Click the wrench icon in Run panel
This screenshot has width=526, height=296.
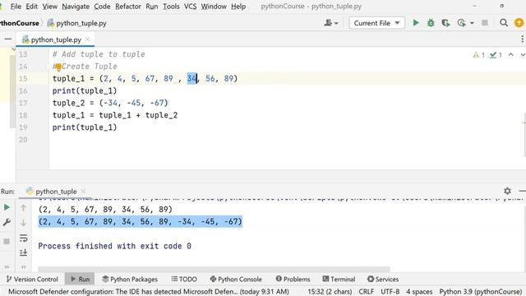(x=7, y=222)
